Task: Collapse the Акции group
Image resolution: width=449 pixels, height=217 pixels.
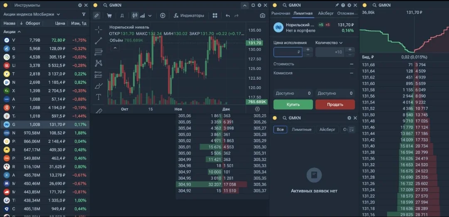Action: tap(12, 32)
